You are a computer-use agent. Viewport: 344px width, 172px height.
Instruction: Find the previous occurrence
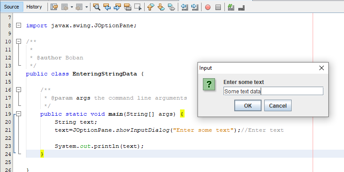click(x=107, y=7)
